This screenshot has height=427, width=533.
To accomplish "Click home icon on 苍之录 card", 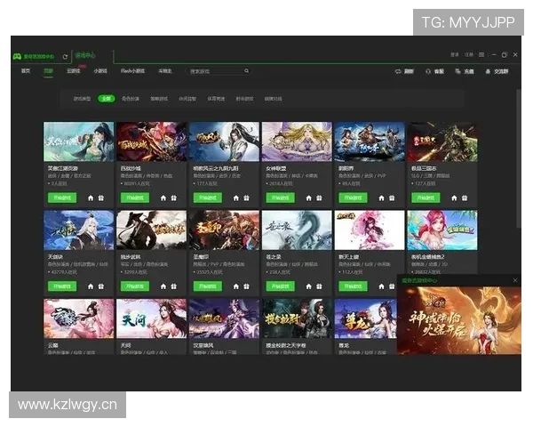I will point(308,286).
